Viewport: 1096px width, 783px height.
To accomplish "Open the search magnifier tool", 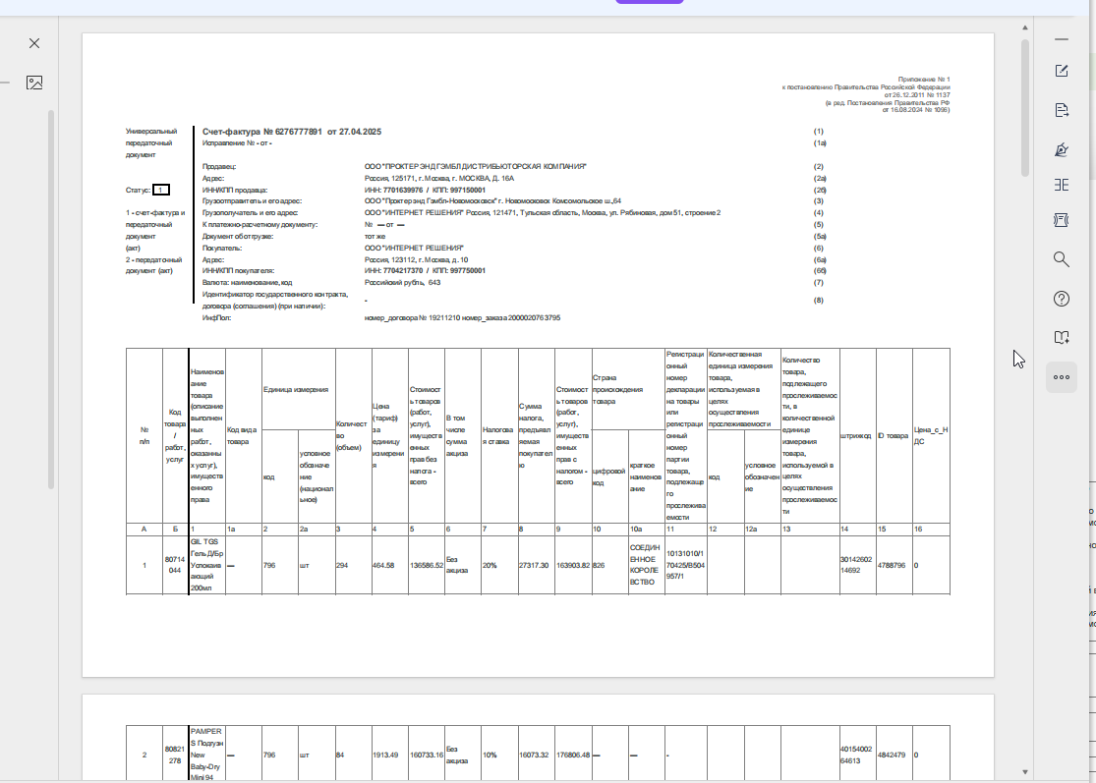I will coord(1061,259).
